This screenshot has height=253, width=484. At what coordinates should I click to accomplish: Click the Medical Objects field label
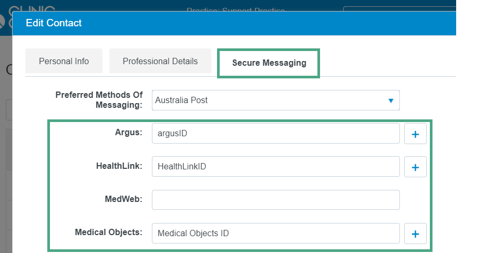point(109,232)
